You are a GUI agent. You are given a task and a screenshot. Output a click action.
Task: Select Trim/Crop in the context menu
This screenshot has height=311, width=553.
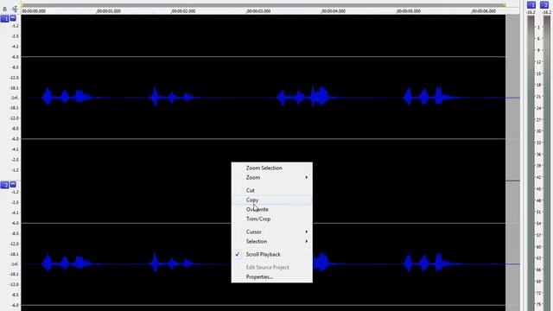pos(271,219)
